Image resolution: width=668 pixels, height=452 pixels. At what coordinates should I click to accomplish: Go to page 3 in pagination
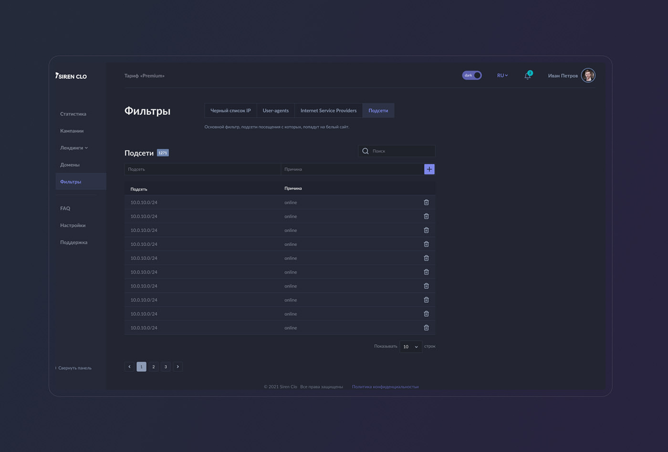(x=166, y=367)
